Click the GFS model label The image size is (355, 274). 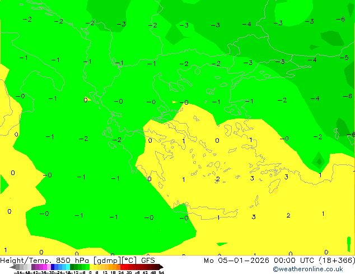click(148, 260)
